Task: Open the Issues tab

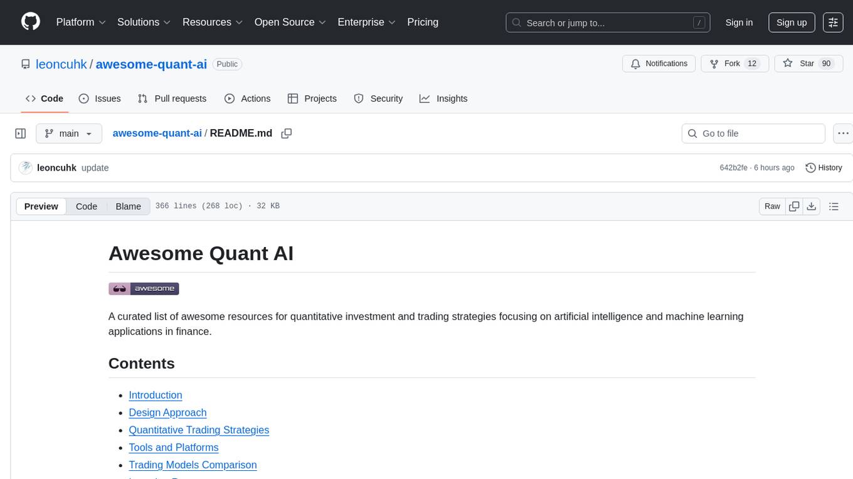Action: click(100, 98)
